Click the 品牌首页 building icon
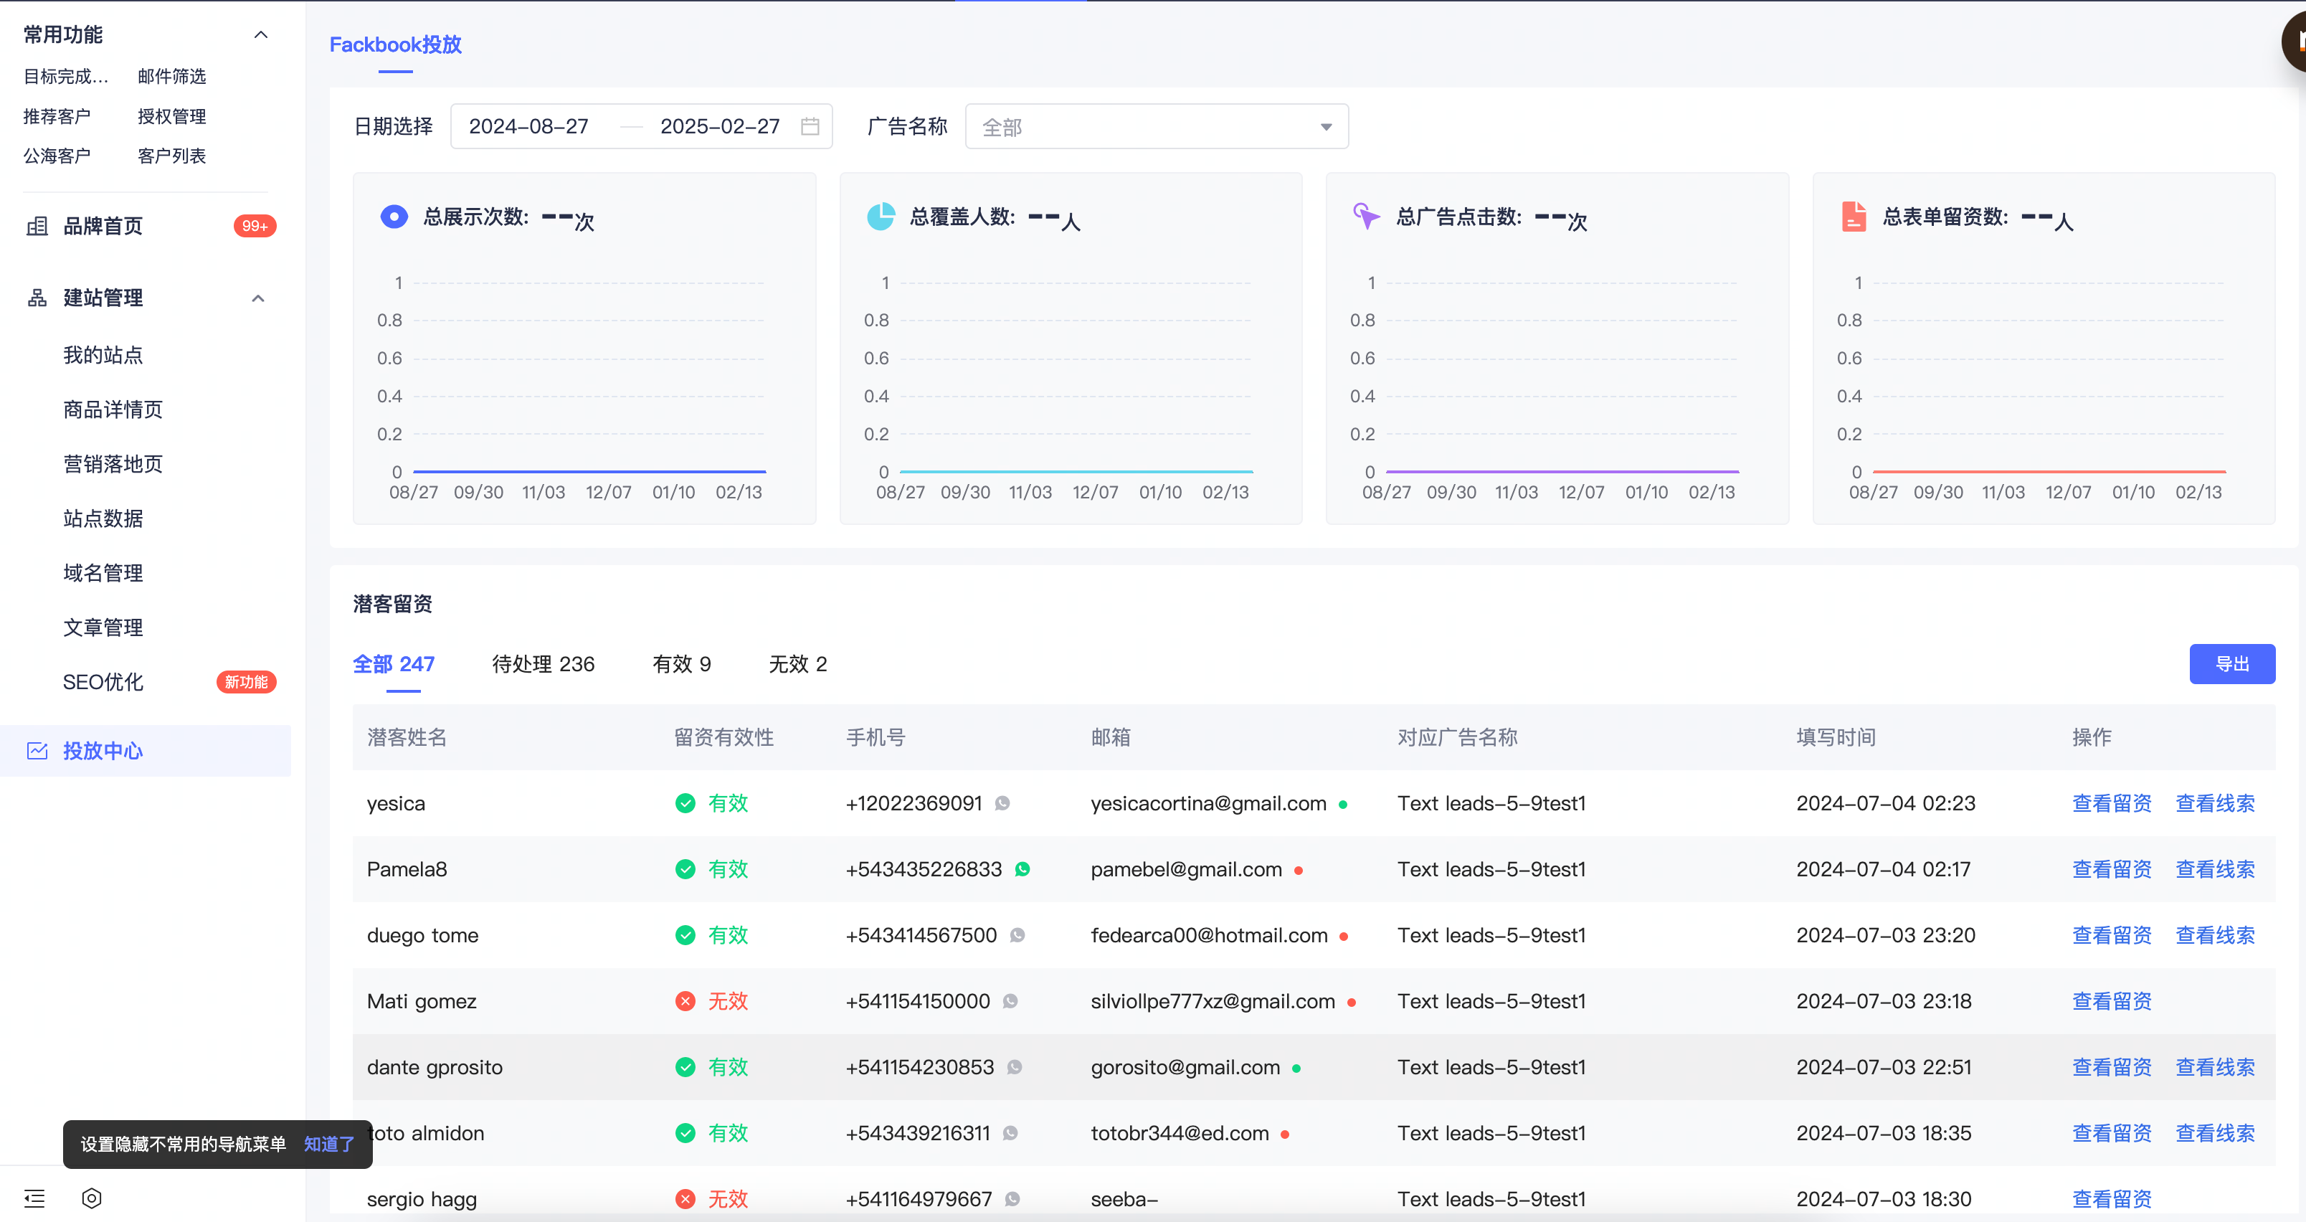 click(x=37, y=226)
